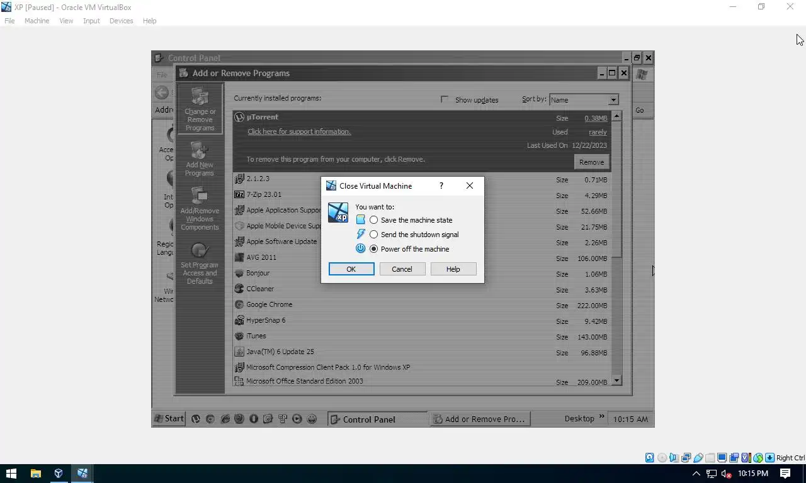Show hidden system tray icons
This screenshot has width=806, height=483.
coord(696,474)
